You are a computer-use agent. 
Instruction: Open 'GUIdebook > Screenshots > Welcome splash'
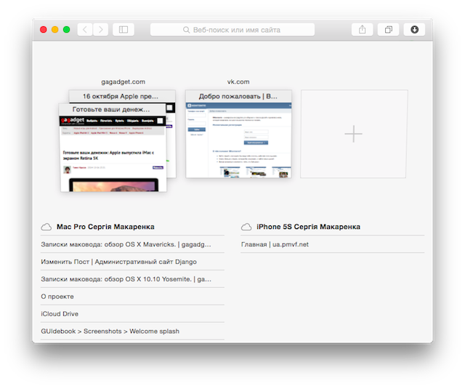[132, 331]
